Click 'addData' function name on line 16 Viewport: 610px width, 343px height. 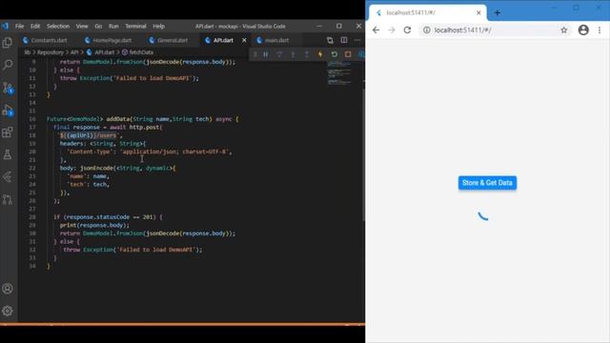coord(118,119)
